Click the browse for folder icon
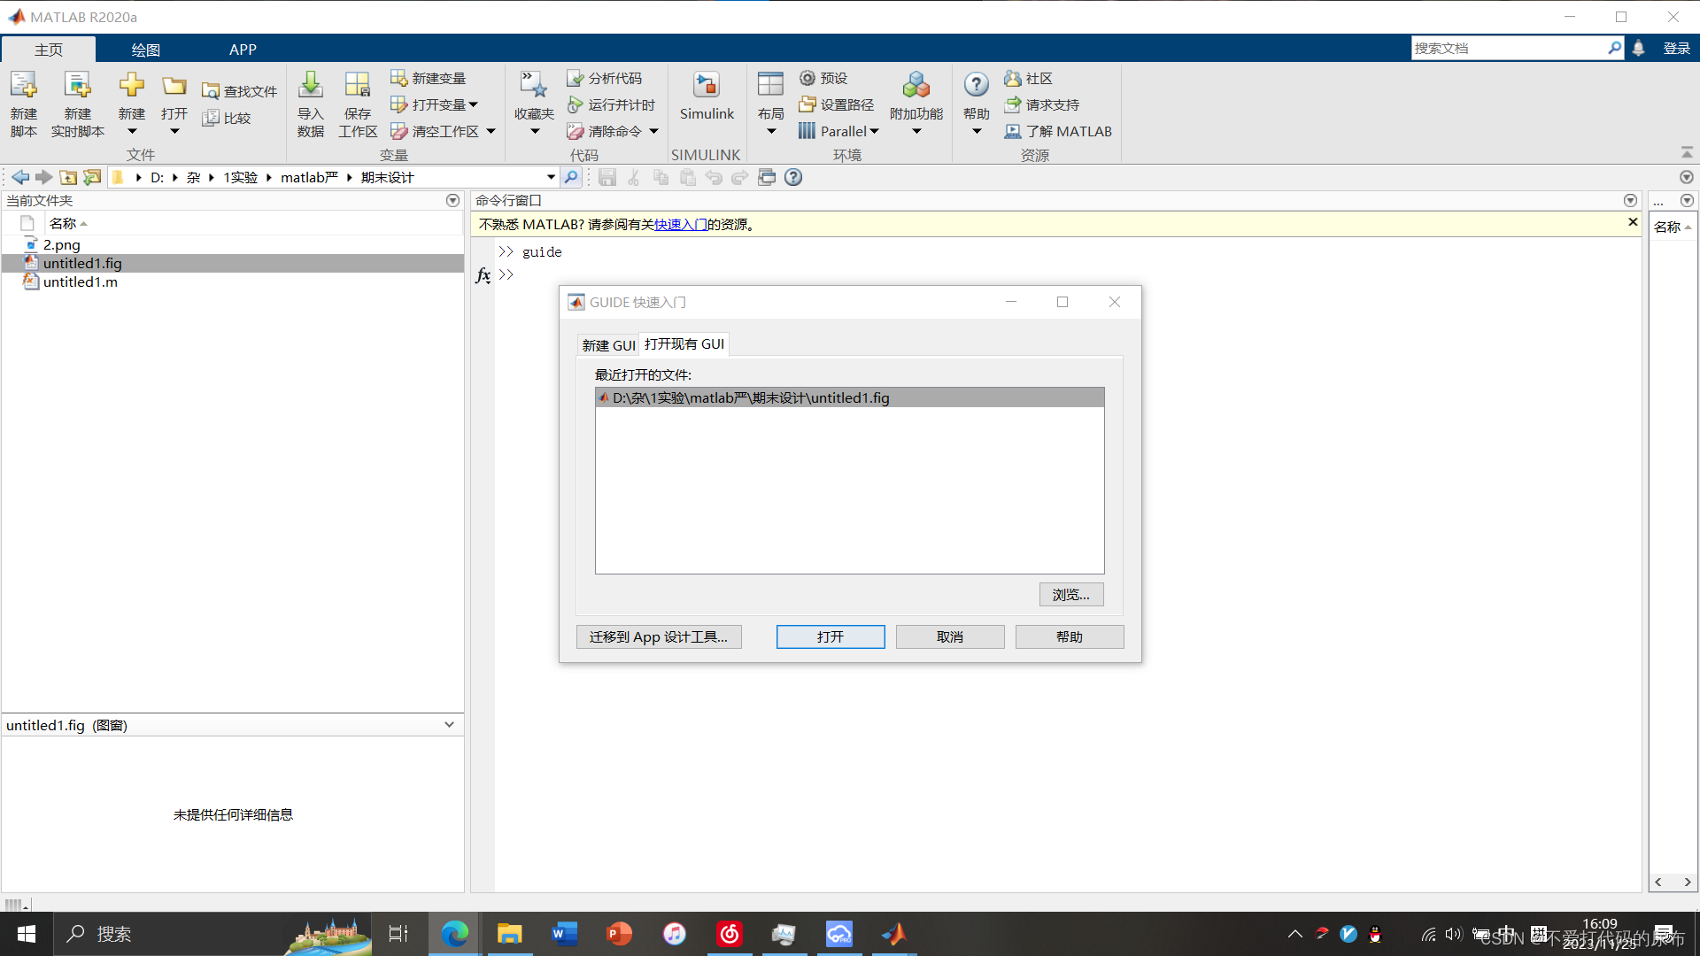Screen dimensions: 1700x956 pos(92,177)
